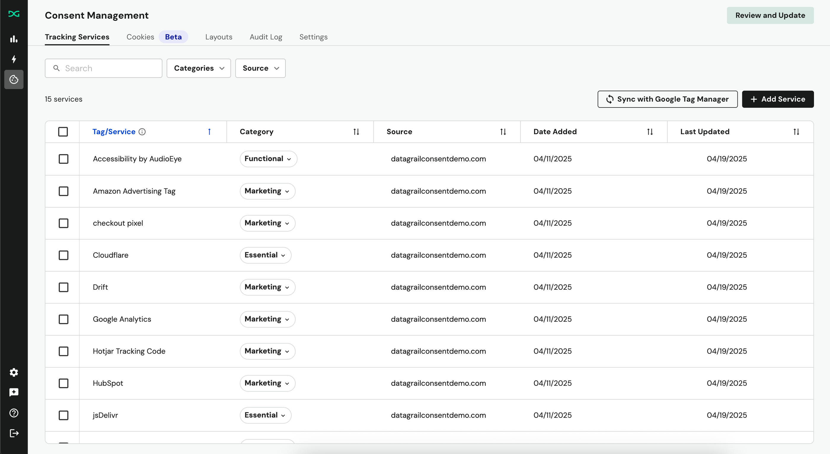Click the Tag/Service column header label
Viewport: 830px width, 454px height.
[114, 132]
